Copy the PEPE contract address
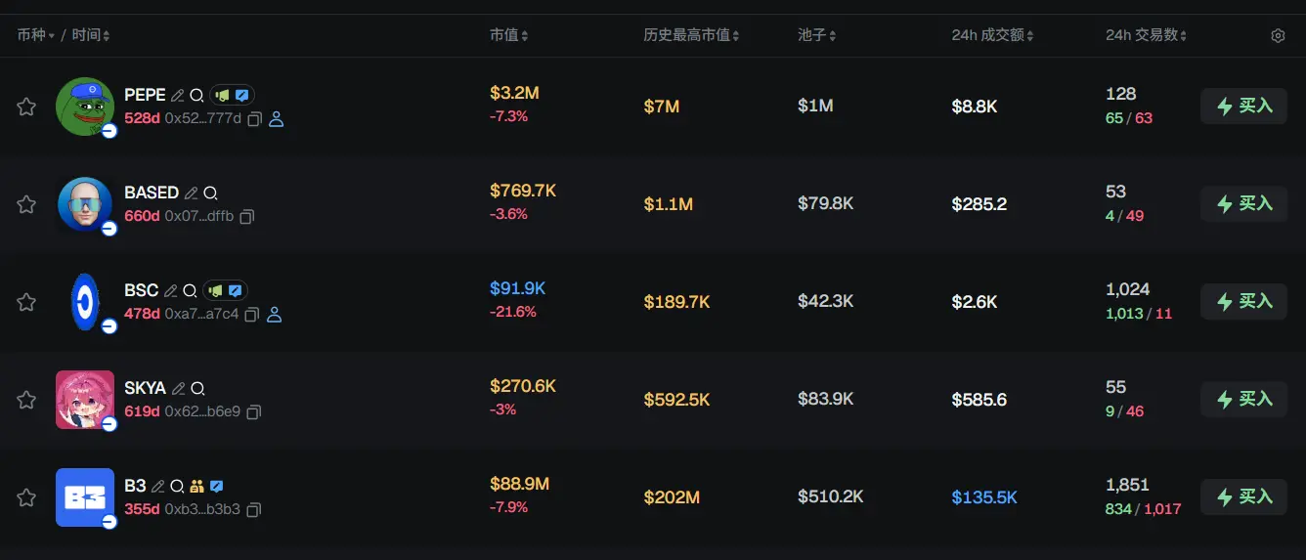 point(254,119)
